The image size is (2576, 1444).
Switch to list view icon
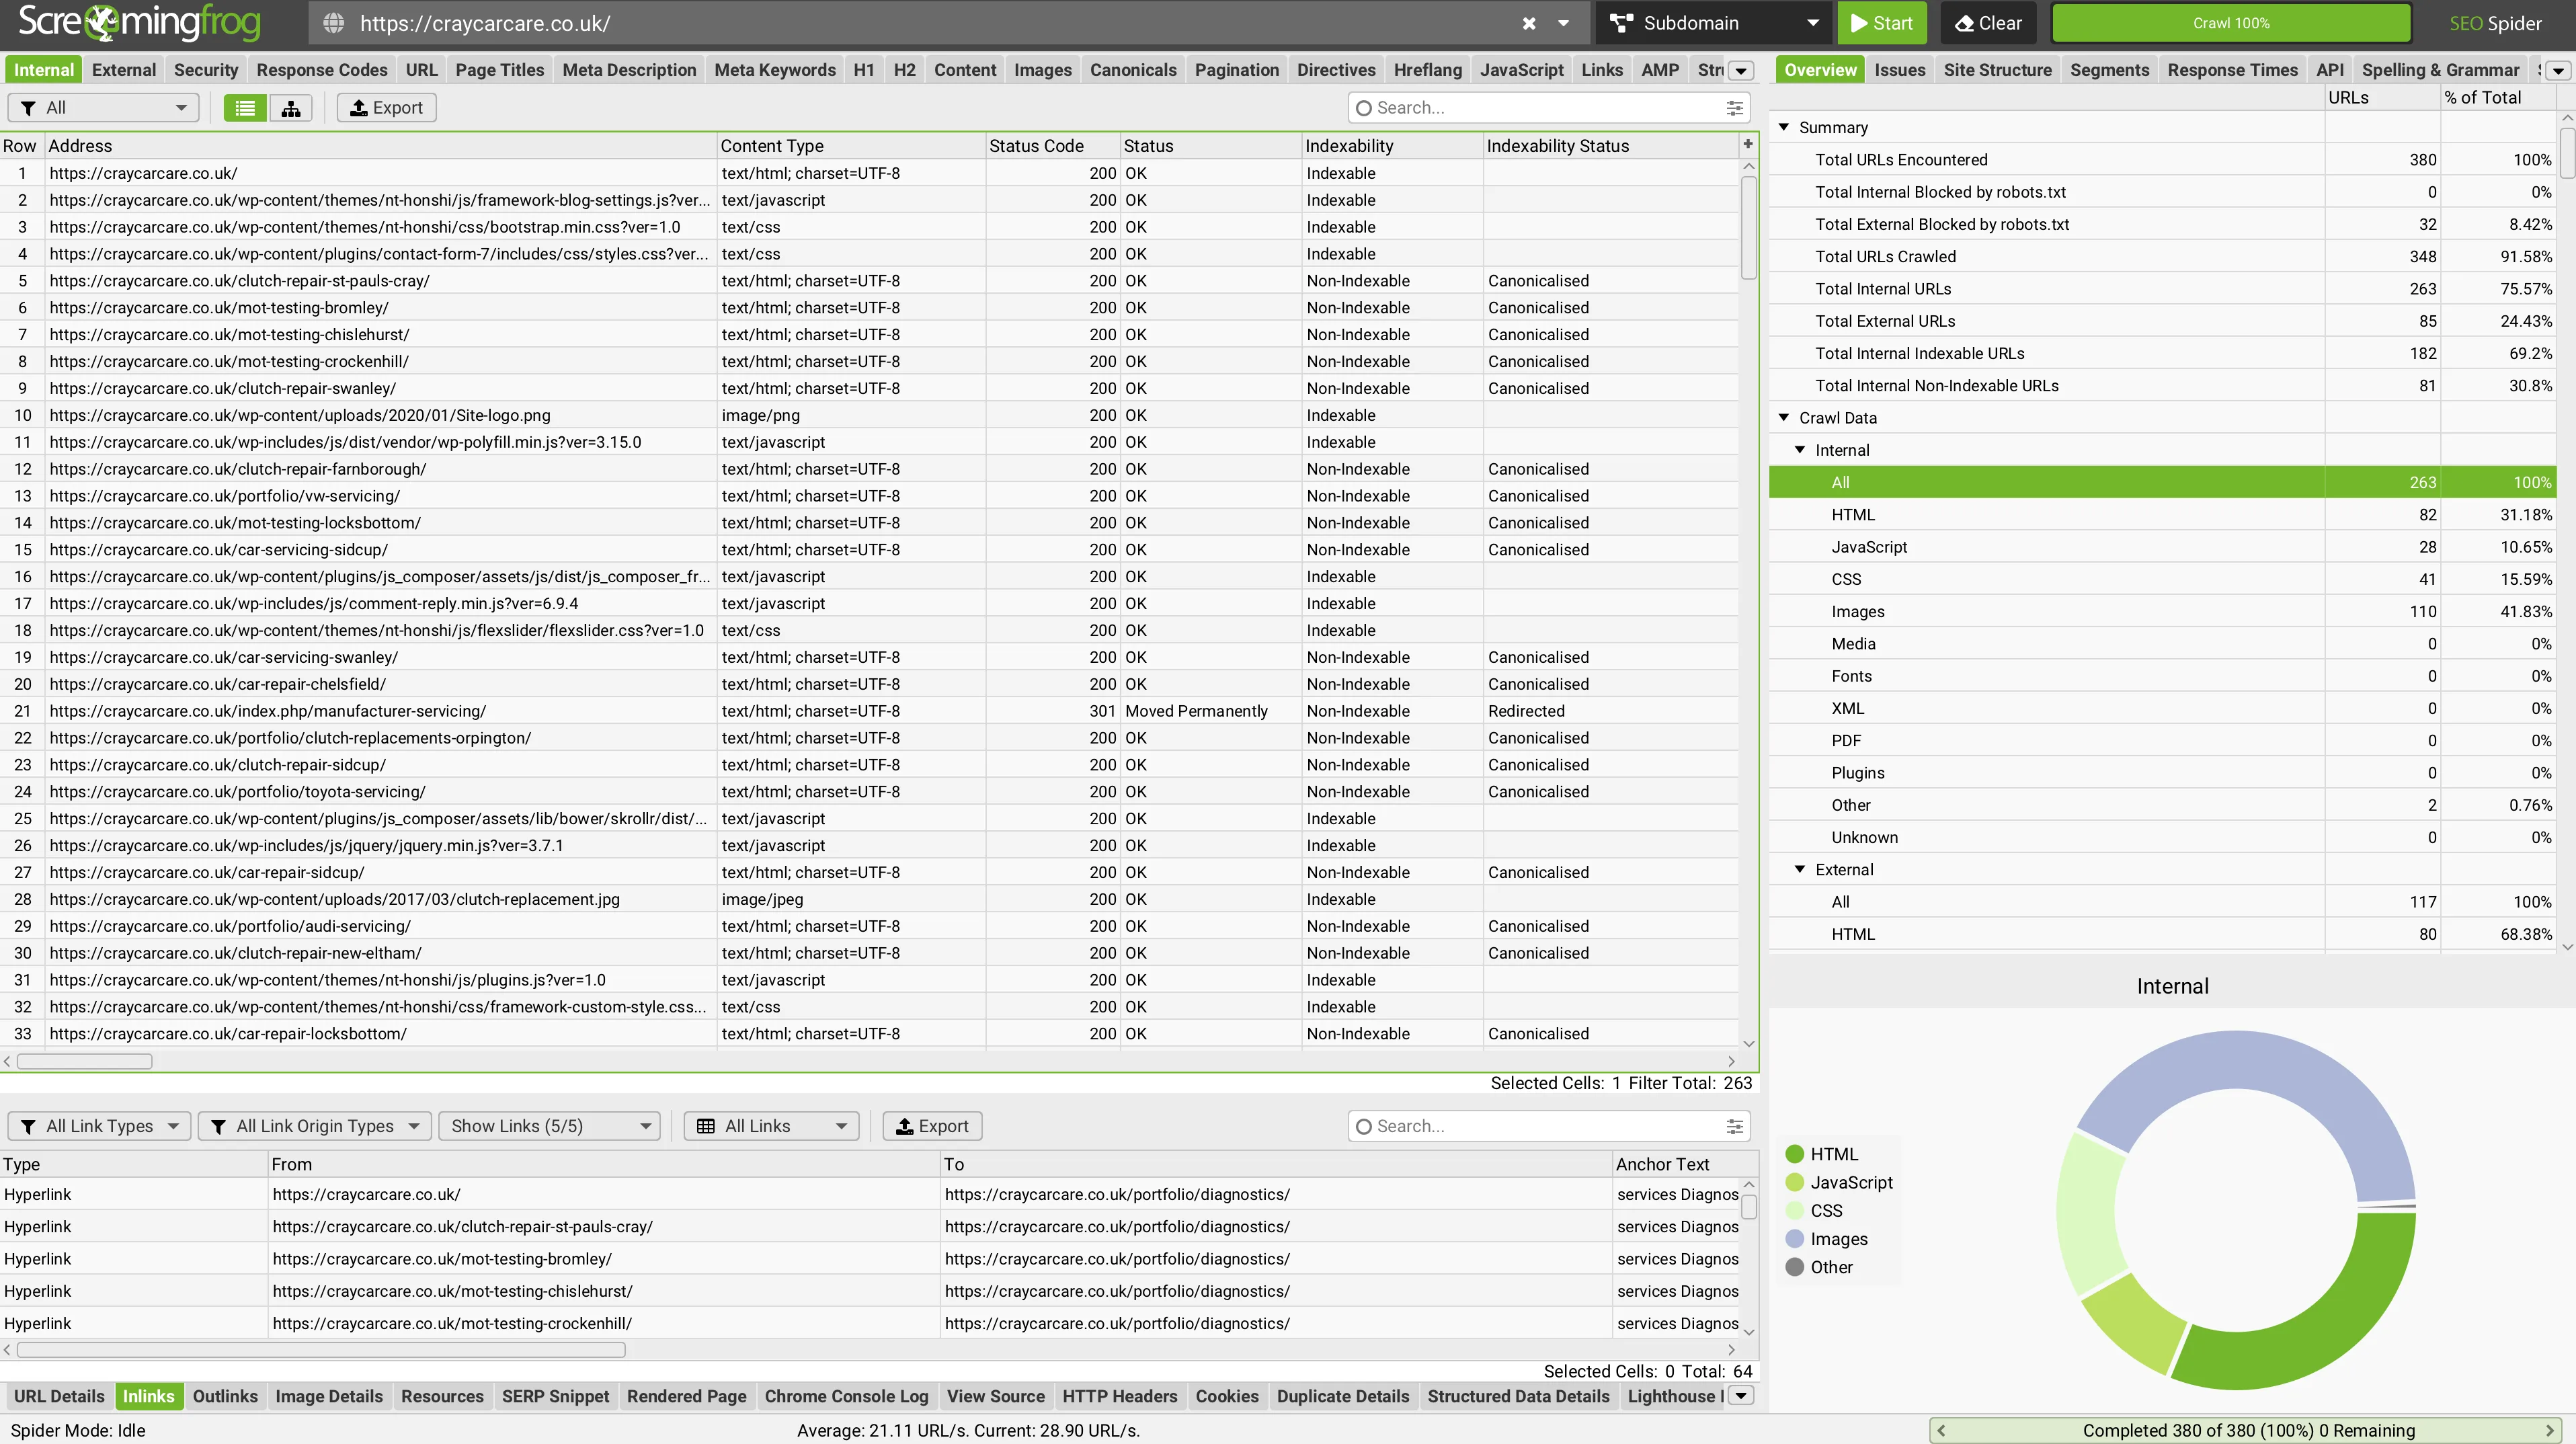[245, 108]
